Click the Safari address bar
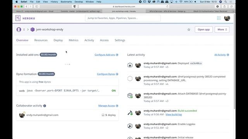The image size is (248, 139). (124, 7)
